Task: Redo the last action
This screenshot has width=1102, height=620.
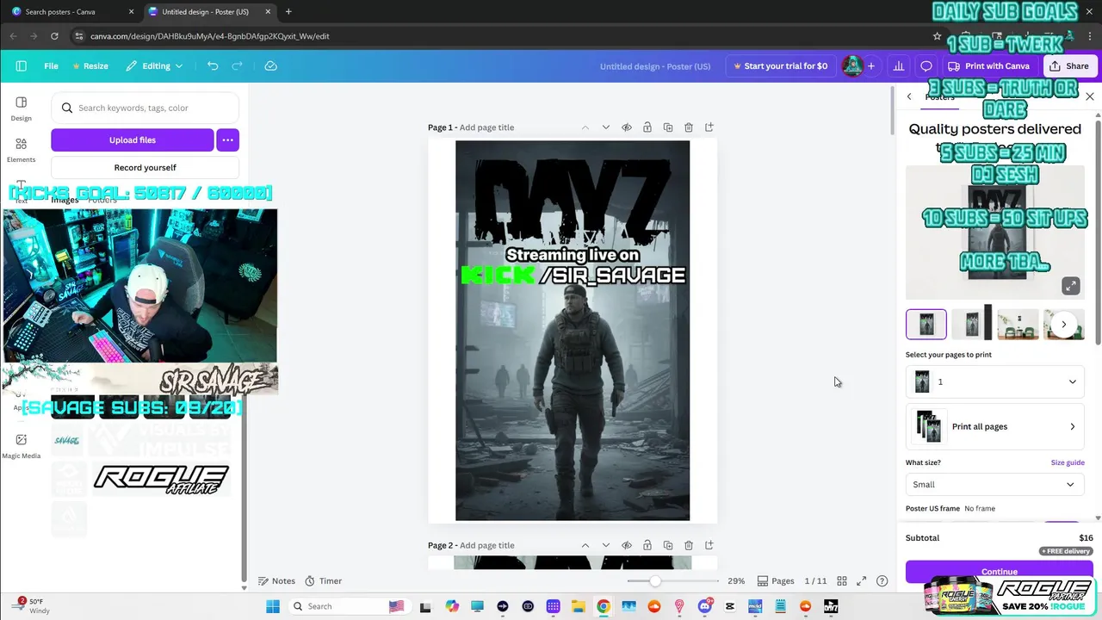Action: pyautogui.click(x=237, y=65)
